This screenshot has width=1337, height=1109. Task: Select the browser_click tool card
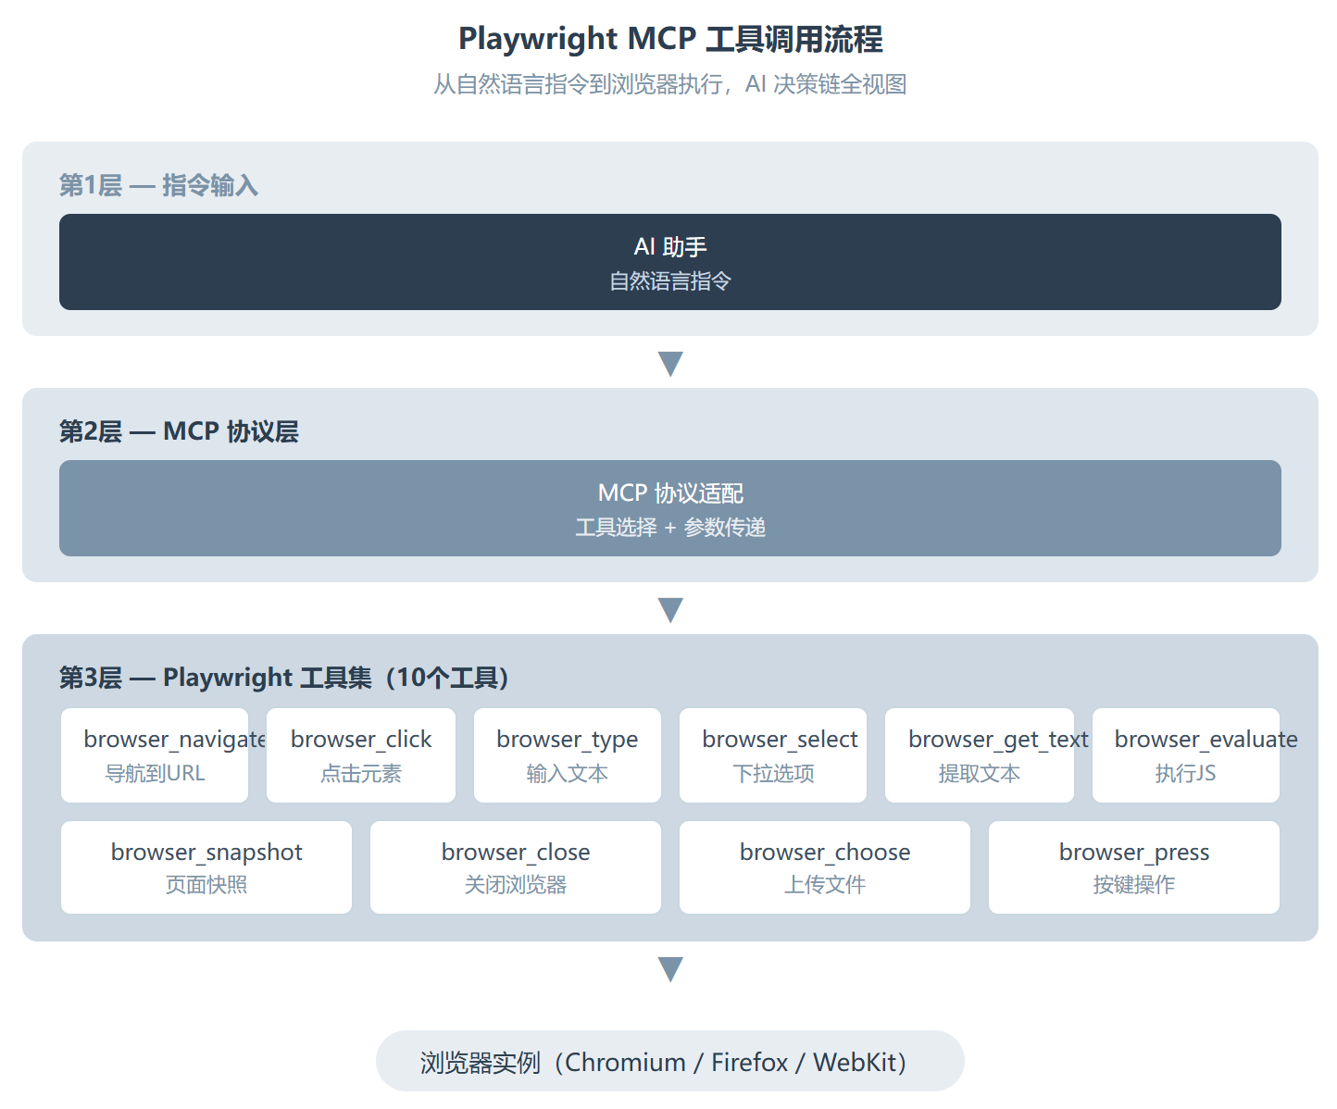[x=361, y=755]
